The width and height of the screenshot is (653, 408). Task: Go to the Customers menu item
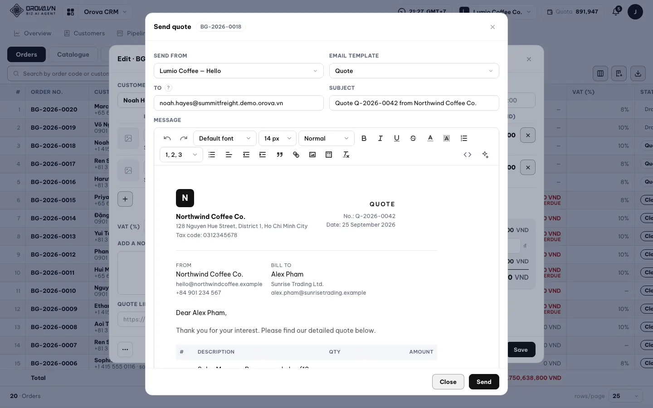tap(84, 33)
